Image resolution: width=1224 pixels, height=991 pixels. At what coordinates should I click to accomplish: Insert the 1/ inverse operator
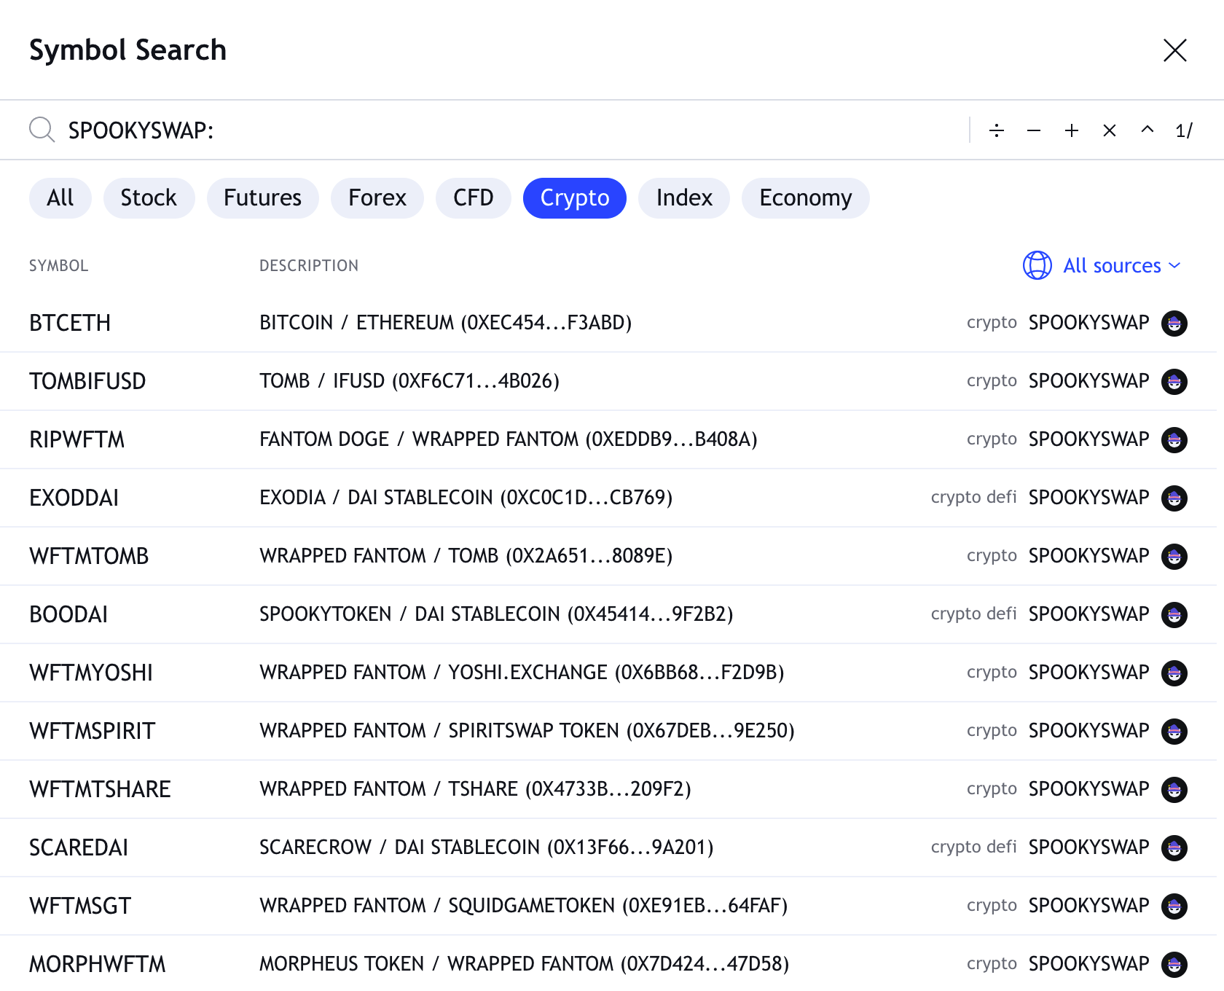[1184, 130]
